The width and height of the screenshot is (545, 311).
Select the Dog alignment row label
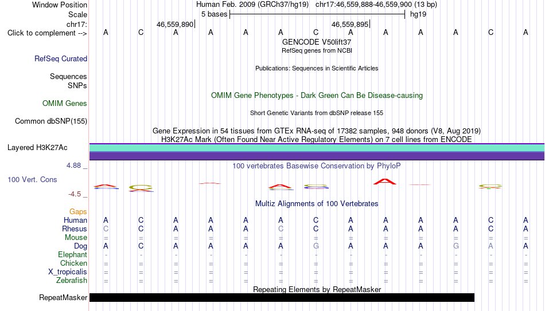pyautogui.click(x=81, y=246)
